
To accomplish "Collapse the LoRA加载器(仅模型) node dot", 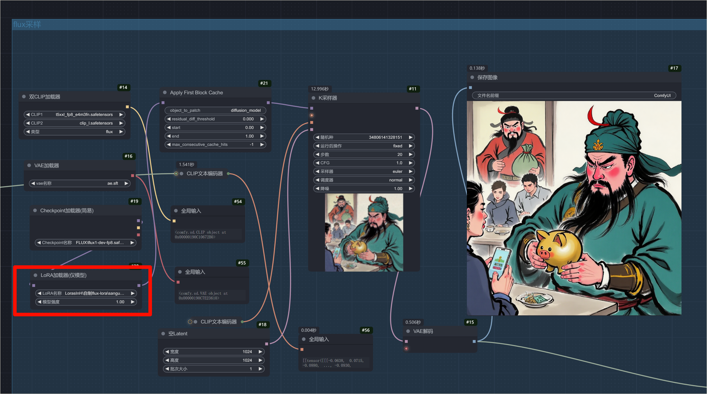I will (x=36, y=275).
